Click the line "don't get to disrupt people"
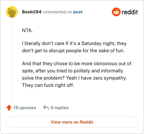Screen dimensions: 144x134 73,50
